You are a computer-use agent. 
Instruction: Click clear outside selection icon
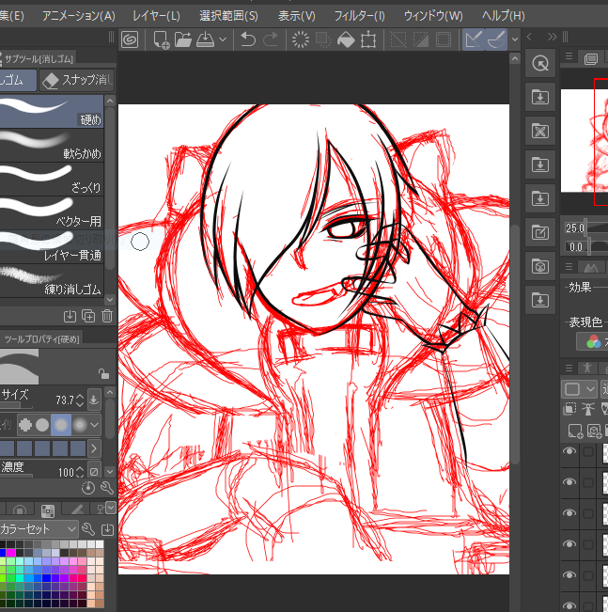point(323,39)
